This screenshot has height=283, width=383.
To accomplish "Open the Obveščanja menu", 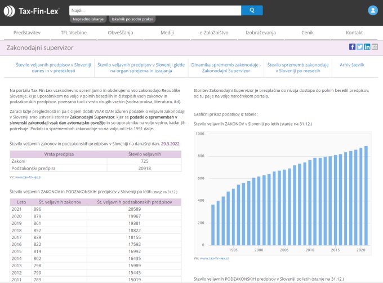I will (x=121, y=33).
